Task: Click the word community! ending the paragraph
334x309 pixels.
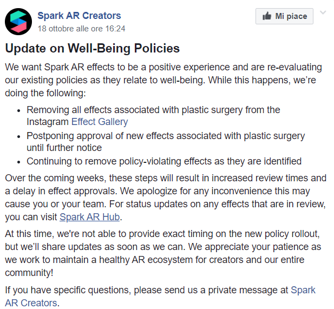Action: pos(29,273)
